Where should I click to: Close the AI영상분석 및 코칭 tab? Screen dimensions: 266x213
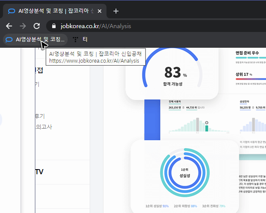[100, 11]
